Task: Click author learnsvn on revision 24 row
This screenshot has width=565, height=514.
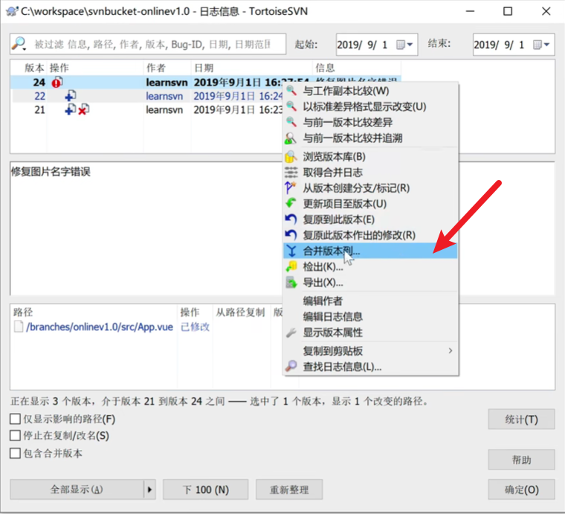Action: tap(167, 82)
